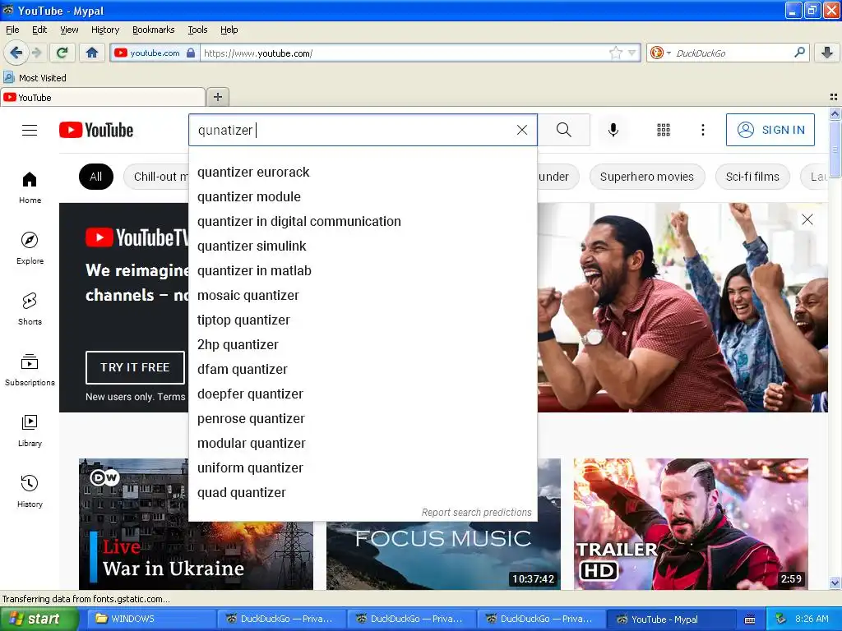Choose suggestion dfam quantizer
The image size is (842, 631).
(x=363, y=370)
